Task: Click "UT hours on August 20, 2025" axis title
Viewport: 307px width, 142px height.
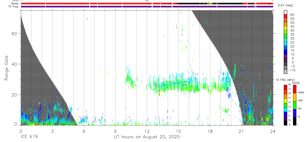Action: (147, 137)
